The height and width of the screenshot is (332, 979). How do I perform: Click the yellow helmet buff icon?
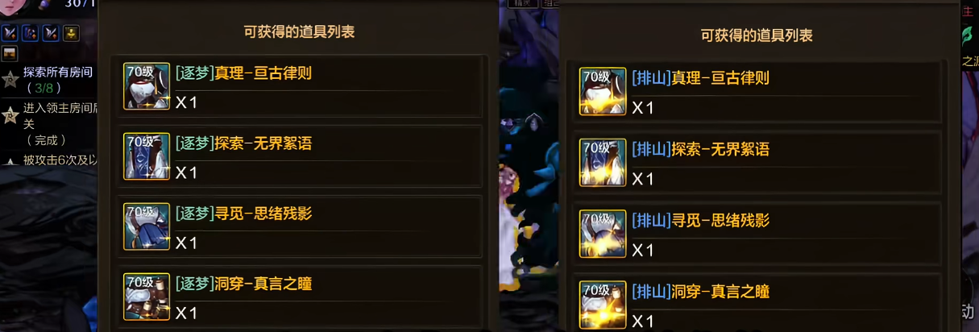point(72,33)
